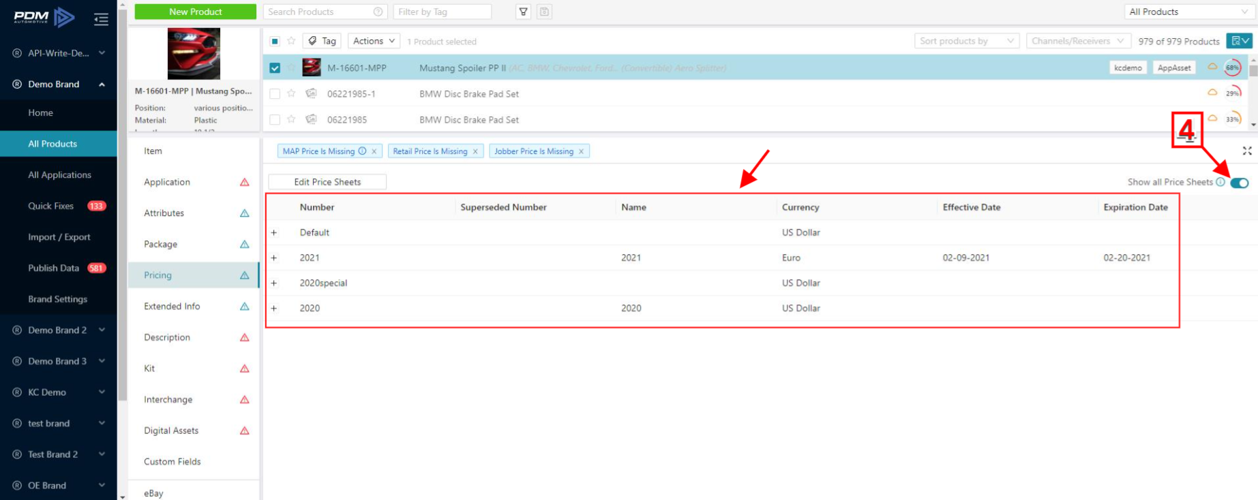This screenshot has height=500, width=1258.
Task: Expand the Default price sheet row
Action: click(274, 232)
